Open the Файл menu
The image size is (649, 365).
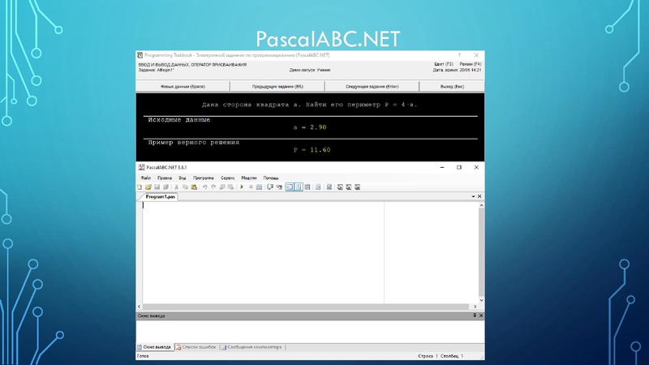click(145, 177)
